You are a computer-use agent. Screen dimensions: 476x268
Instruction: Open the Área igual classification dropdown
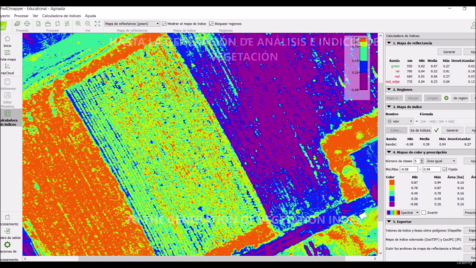[441, 161]
